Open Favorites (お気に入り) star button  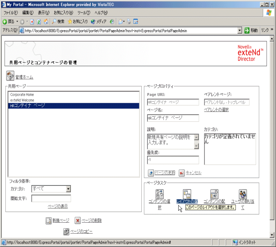click(x=78, y=21)
